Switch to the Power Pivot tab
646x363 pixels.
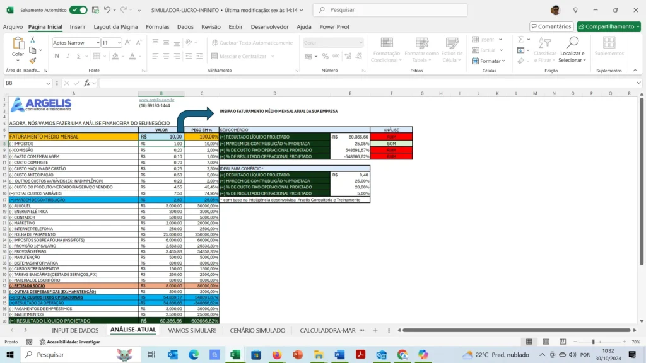tap(334, 26)
